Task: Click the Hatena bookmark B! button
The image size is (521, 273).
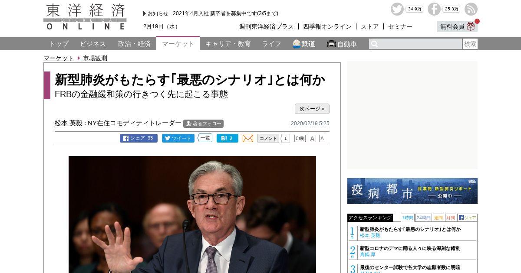Action: [227, 138]
